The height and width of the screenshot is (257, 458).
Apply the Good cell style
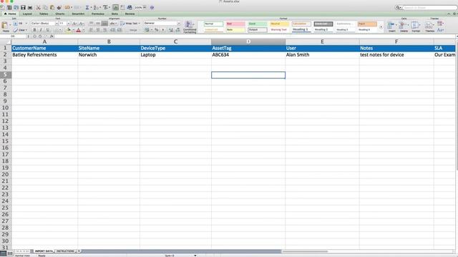[258, 24]
